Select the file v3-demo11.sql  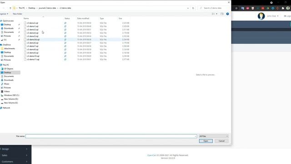pos(33,60)
